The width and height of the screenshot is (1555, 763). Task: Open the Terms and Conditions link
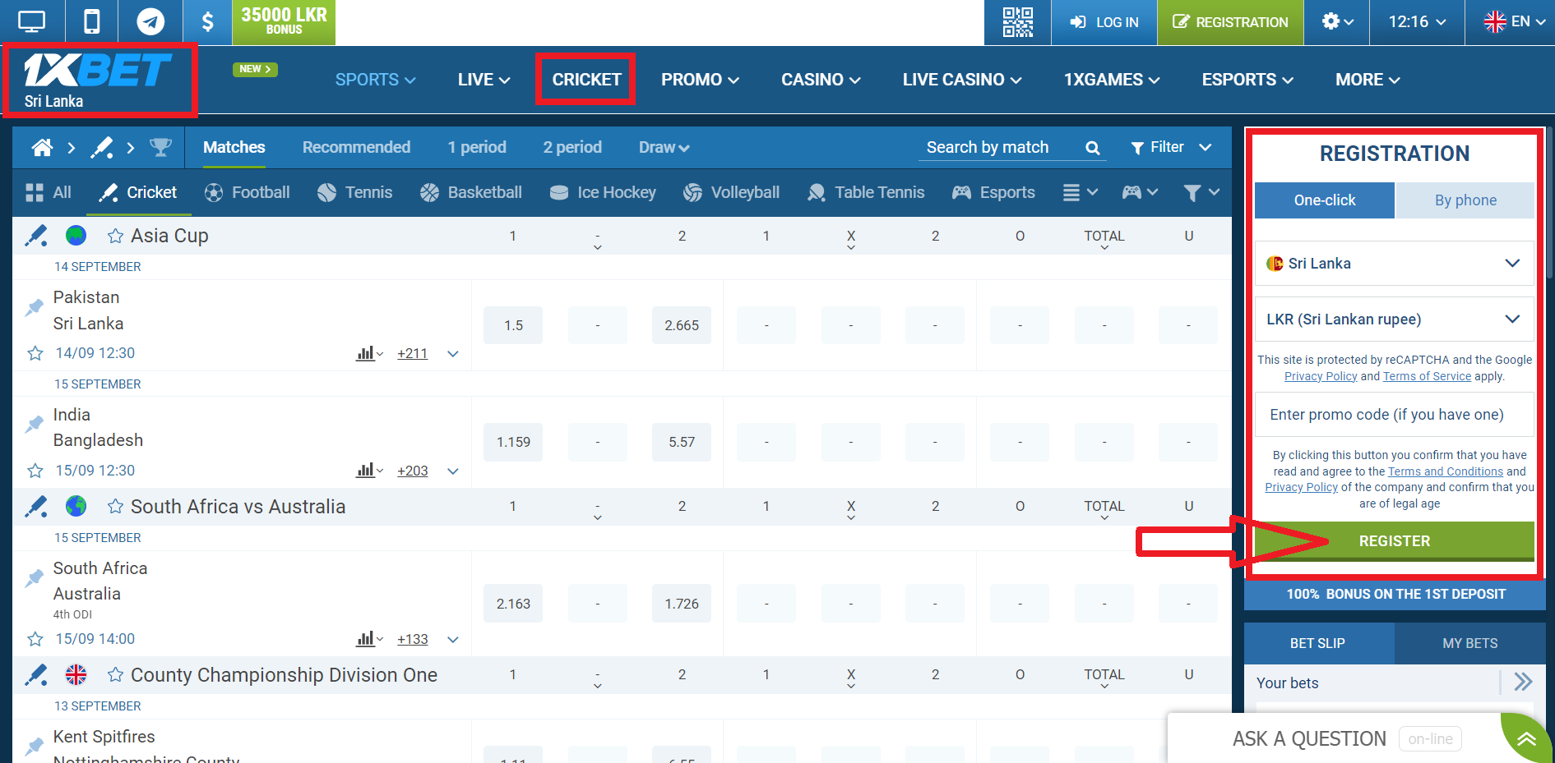[x=1445, y=471]
